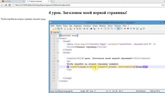Click the <title> tag on line 5
Screen dimensions: 165x93
71,47
